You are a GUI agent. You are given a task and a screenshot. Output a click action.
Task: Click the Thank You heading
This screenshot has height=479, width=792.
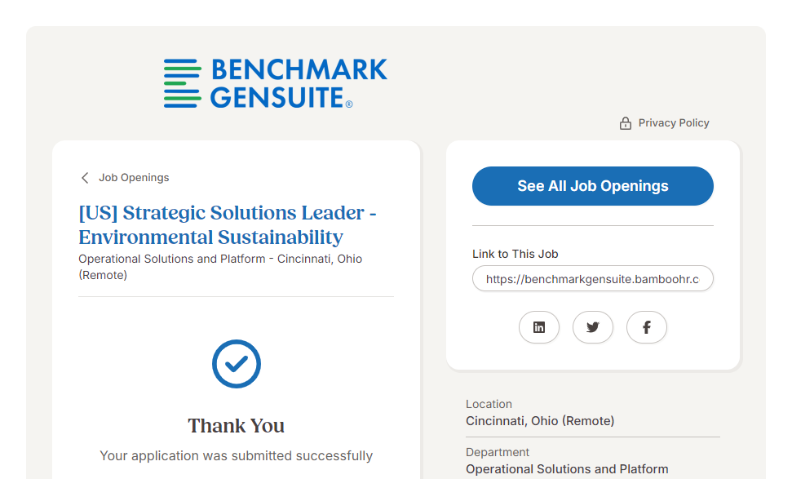pyautogui.click(x=237, y=426)
